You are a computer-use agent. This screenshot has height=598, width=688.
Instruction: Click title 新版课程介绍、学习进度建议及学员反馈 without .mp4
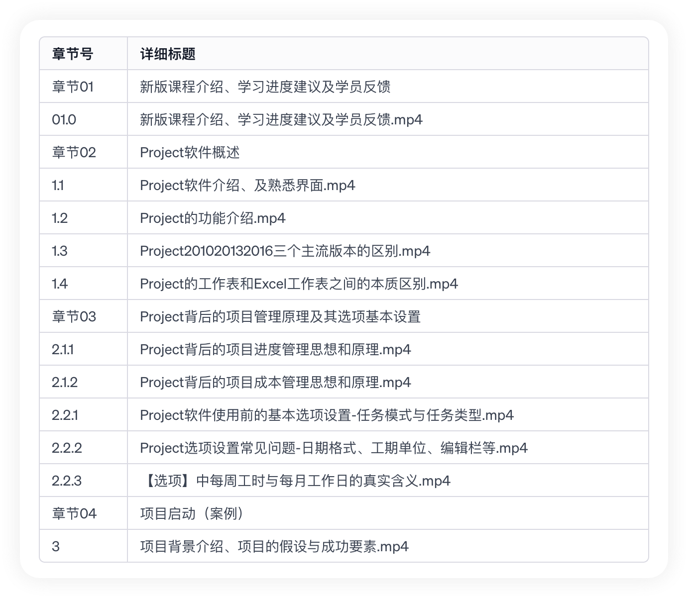[x=265, y=87]
